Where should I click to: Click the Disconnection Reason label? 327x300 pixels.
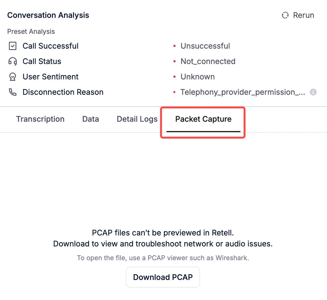point(63,92)
